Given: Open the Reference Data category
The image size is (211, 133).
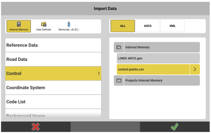Looking at the screenshot, I should pos(53,45).
